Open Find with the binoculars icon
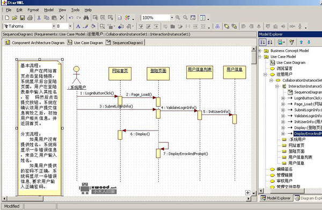Screen dimensions: 322x210 [86, 18]
